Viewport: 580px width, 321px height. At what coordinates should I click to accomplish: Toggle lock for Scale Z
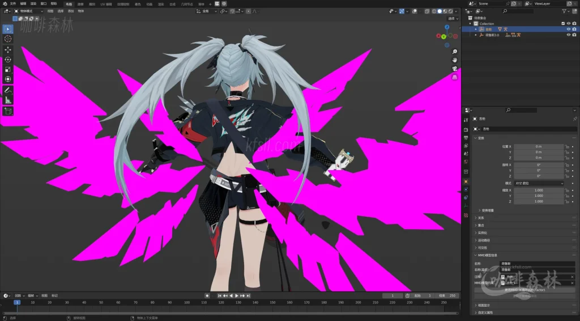point(566,201)
